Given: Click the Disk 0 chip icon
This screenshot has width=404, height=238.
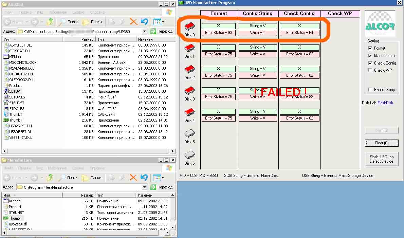Looking at the screenshot, I should click(x=190, y=27).
